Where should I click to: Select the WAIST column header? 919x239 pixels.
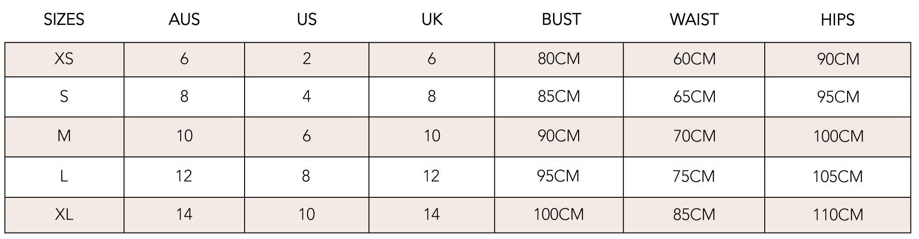click(694, 19)
